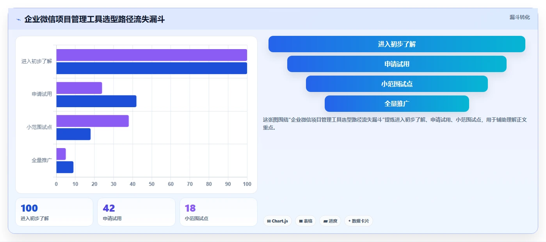Click the purple bar for 进入初步了解
The width and height of the screenshot is (546, 242).
click(151, 55)
